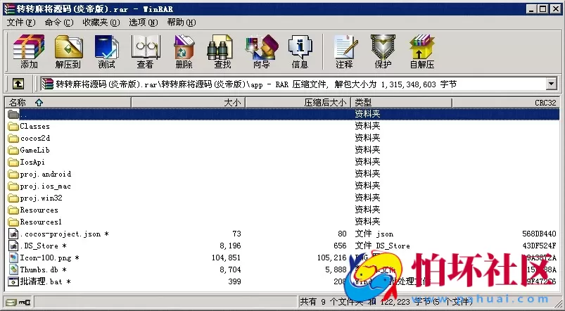
Task: Sort by the CRC32 column header
Action: pyautogui.click(x=506, y=103)
